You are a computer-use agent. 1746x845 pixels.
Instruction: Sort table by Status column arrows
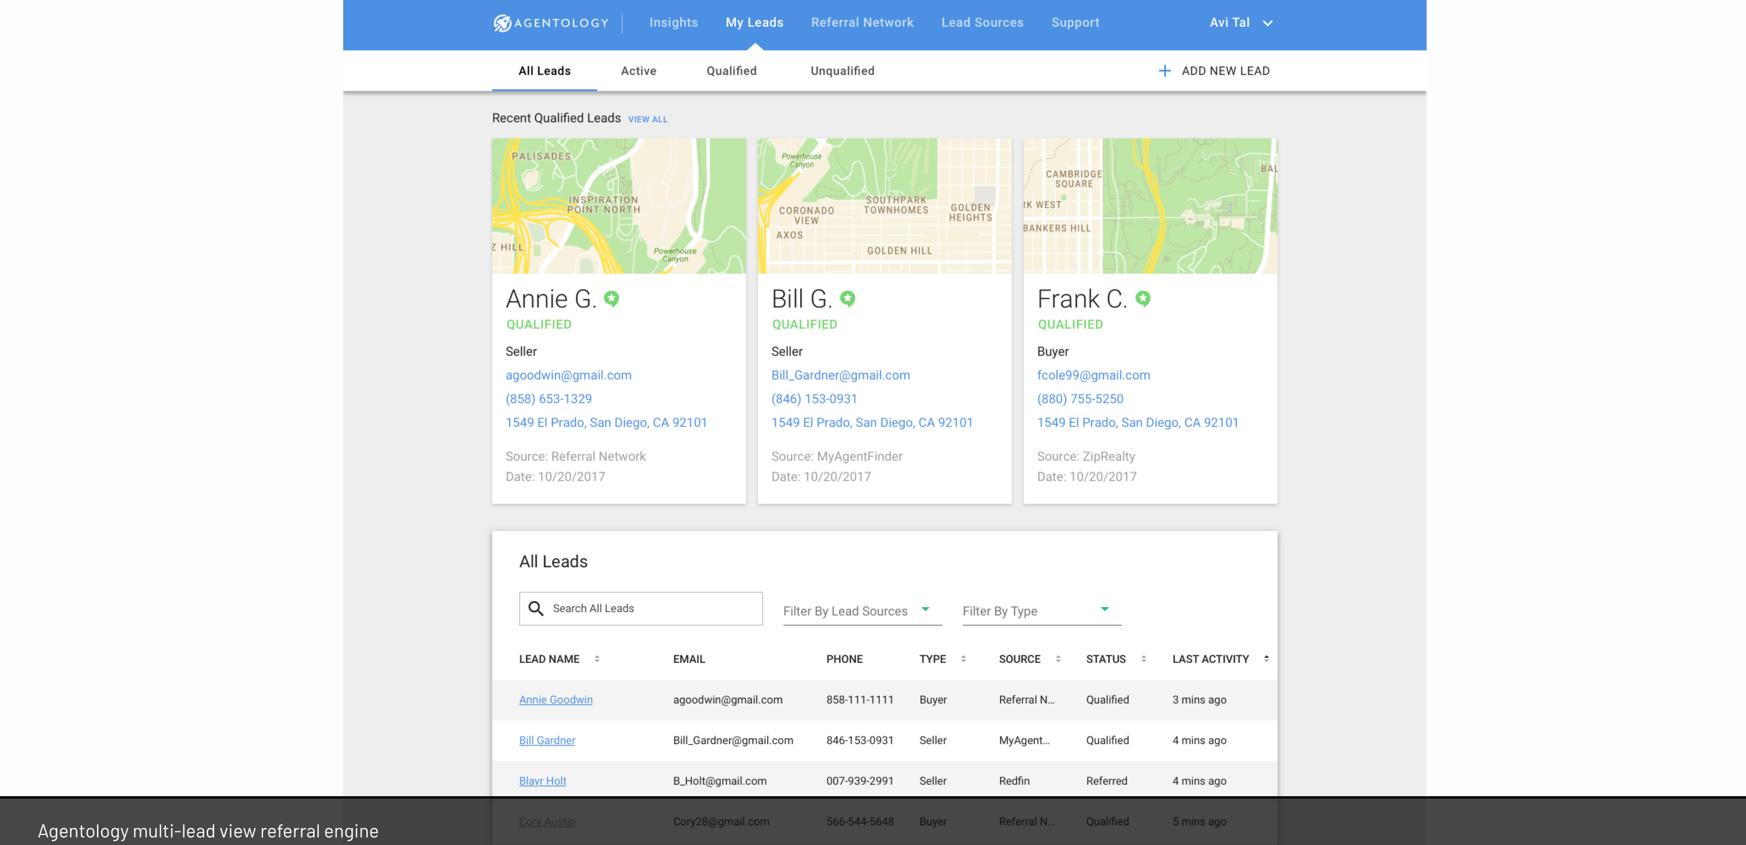(1144, 658)
